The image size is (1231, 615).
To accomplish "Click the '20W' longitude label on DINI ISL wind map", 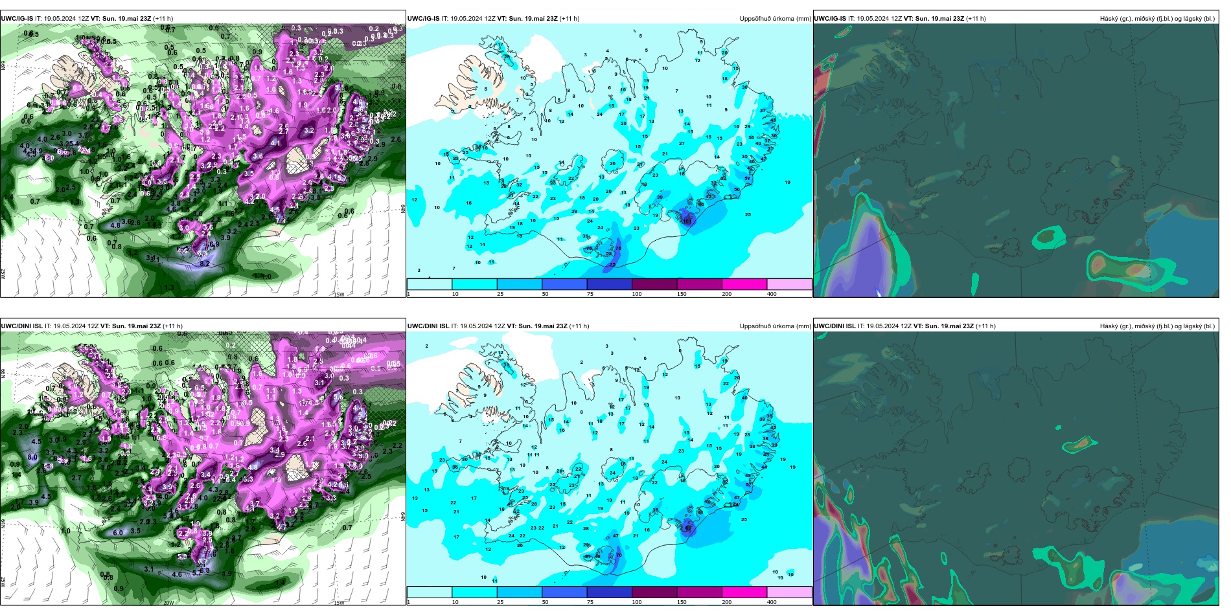I will [168, 603].
